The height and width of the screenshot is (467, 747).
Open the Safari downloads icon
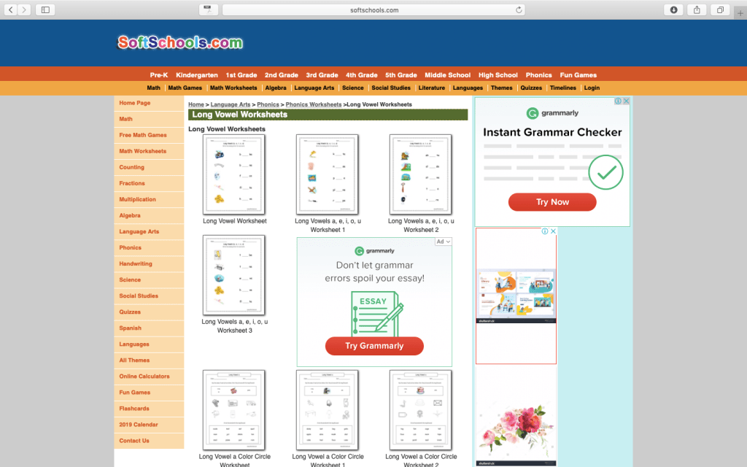pos(673,9)
